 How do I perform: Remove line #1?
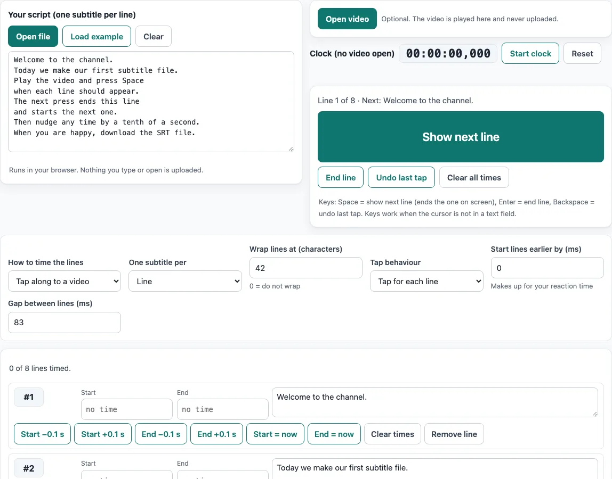pyautogui.click(x=454, y=434)
